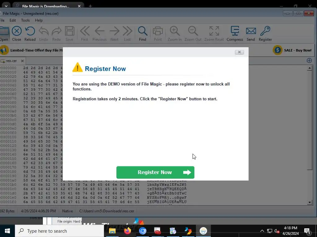Click the Zoom Out icon
This screenshot has height=237, width=317.
click(x=193, y=34)
